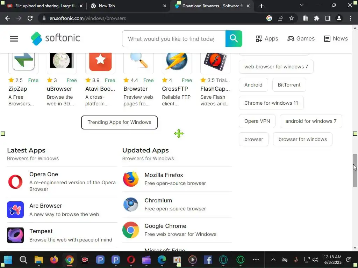Click the Google icon in address bar
This screenshot has height=268, width=358.
[x=269, y=18]
